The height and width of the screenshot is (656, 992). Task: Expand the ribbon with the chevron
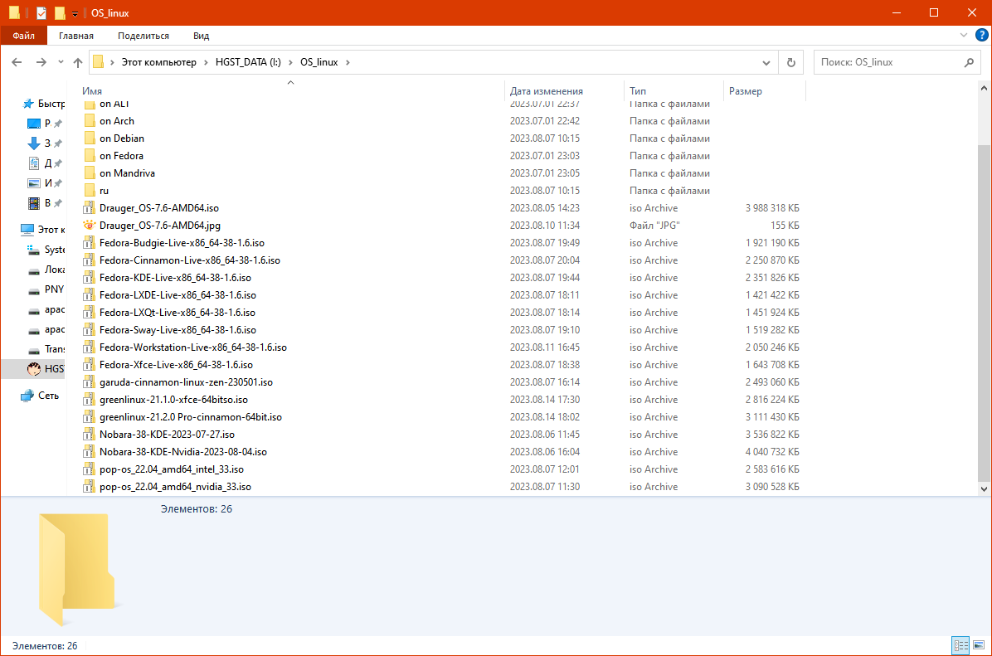pyautogui.click(x=964, y=36)
